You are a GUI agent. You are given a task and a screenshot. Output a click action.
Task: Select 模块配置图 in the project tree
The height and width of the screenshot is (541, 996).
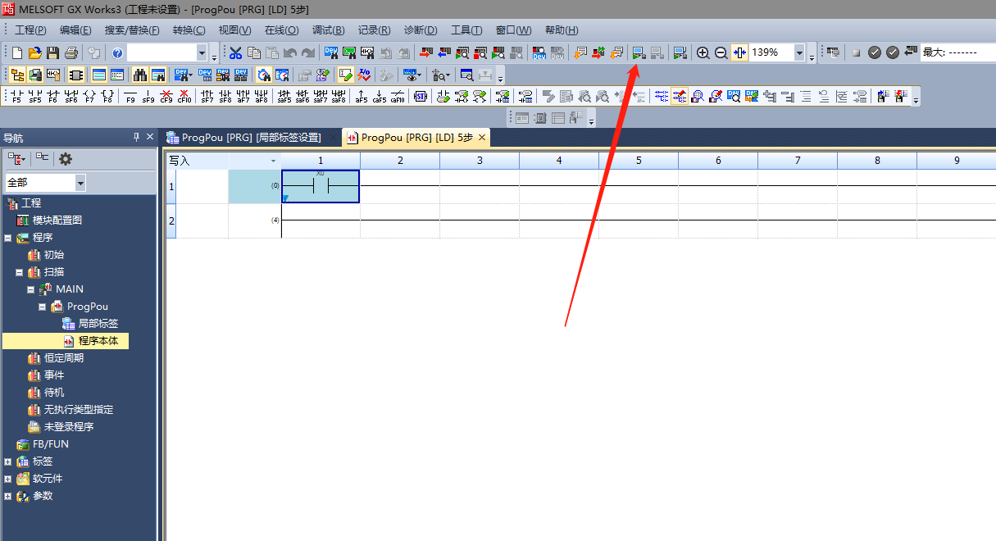(57, 220)
